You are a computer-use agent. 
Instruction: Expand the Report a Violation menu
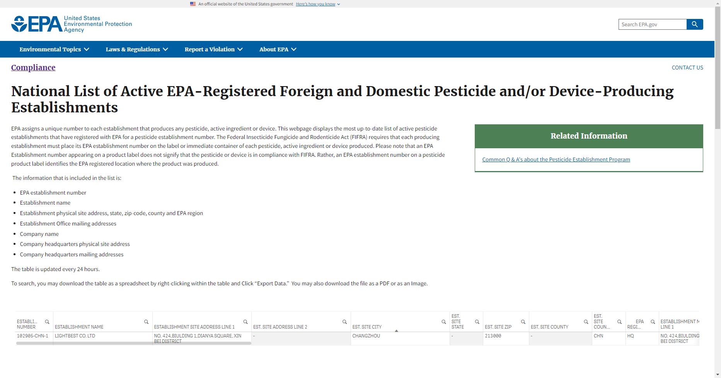click(213, 49)
